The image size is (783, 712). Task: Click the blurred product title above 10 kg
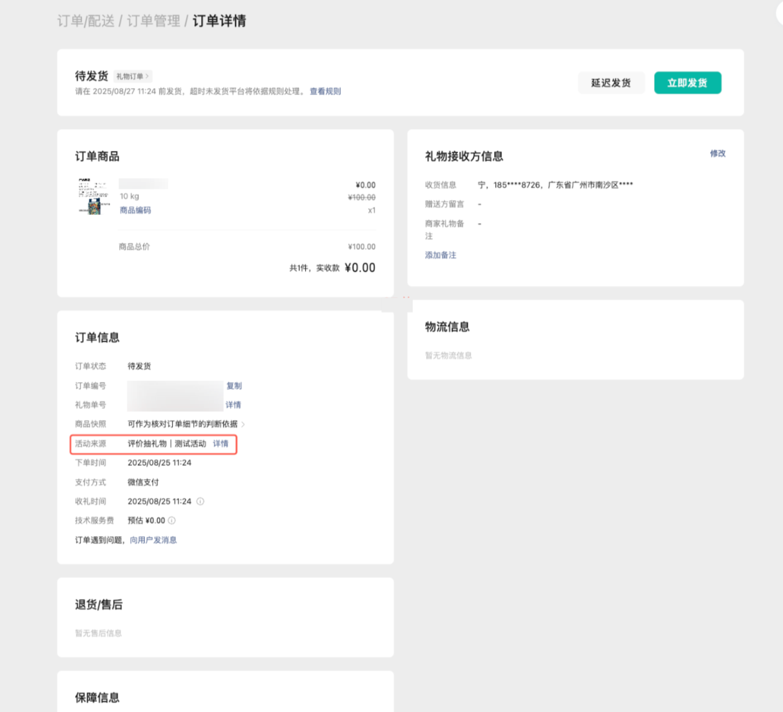pyautogui.click(x=143, y=184)
